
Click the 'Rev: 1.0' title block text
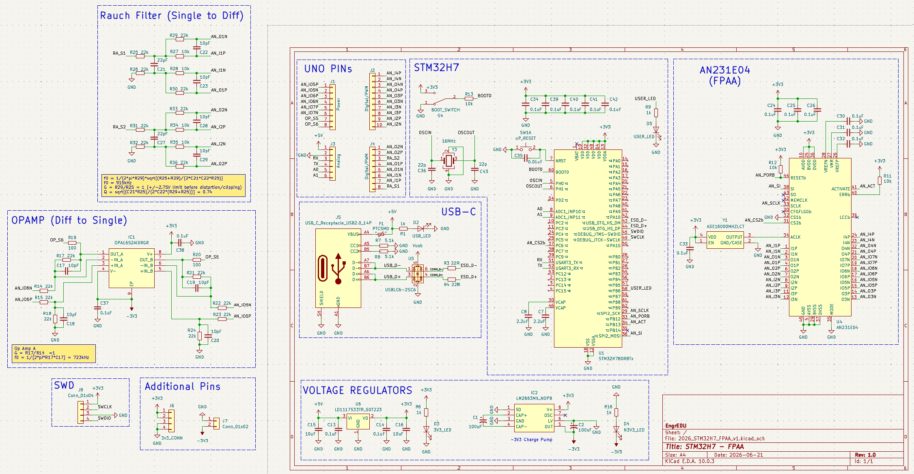click(x=866, y=455)
